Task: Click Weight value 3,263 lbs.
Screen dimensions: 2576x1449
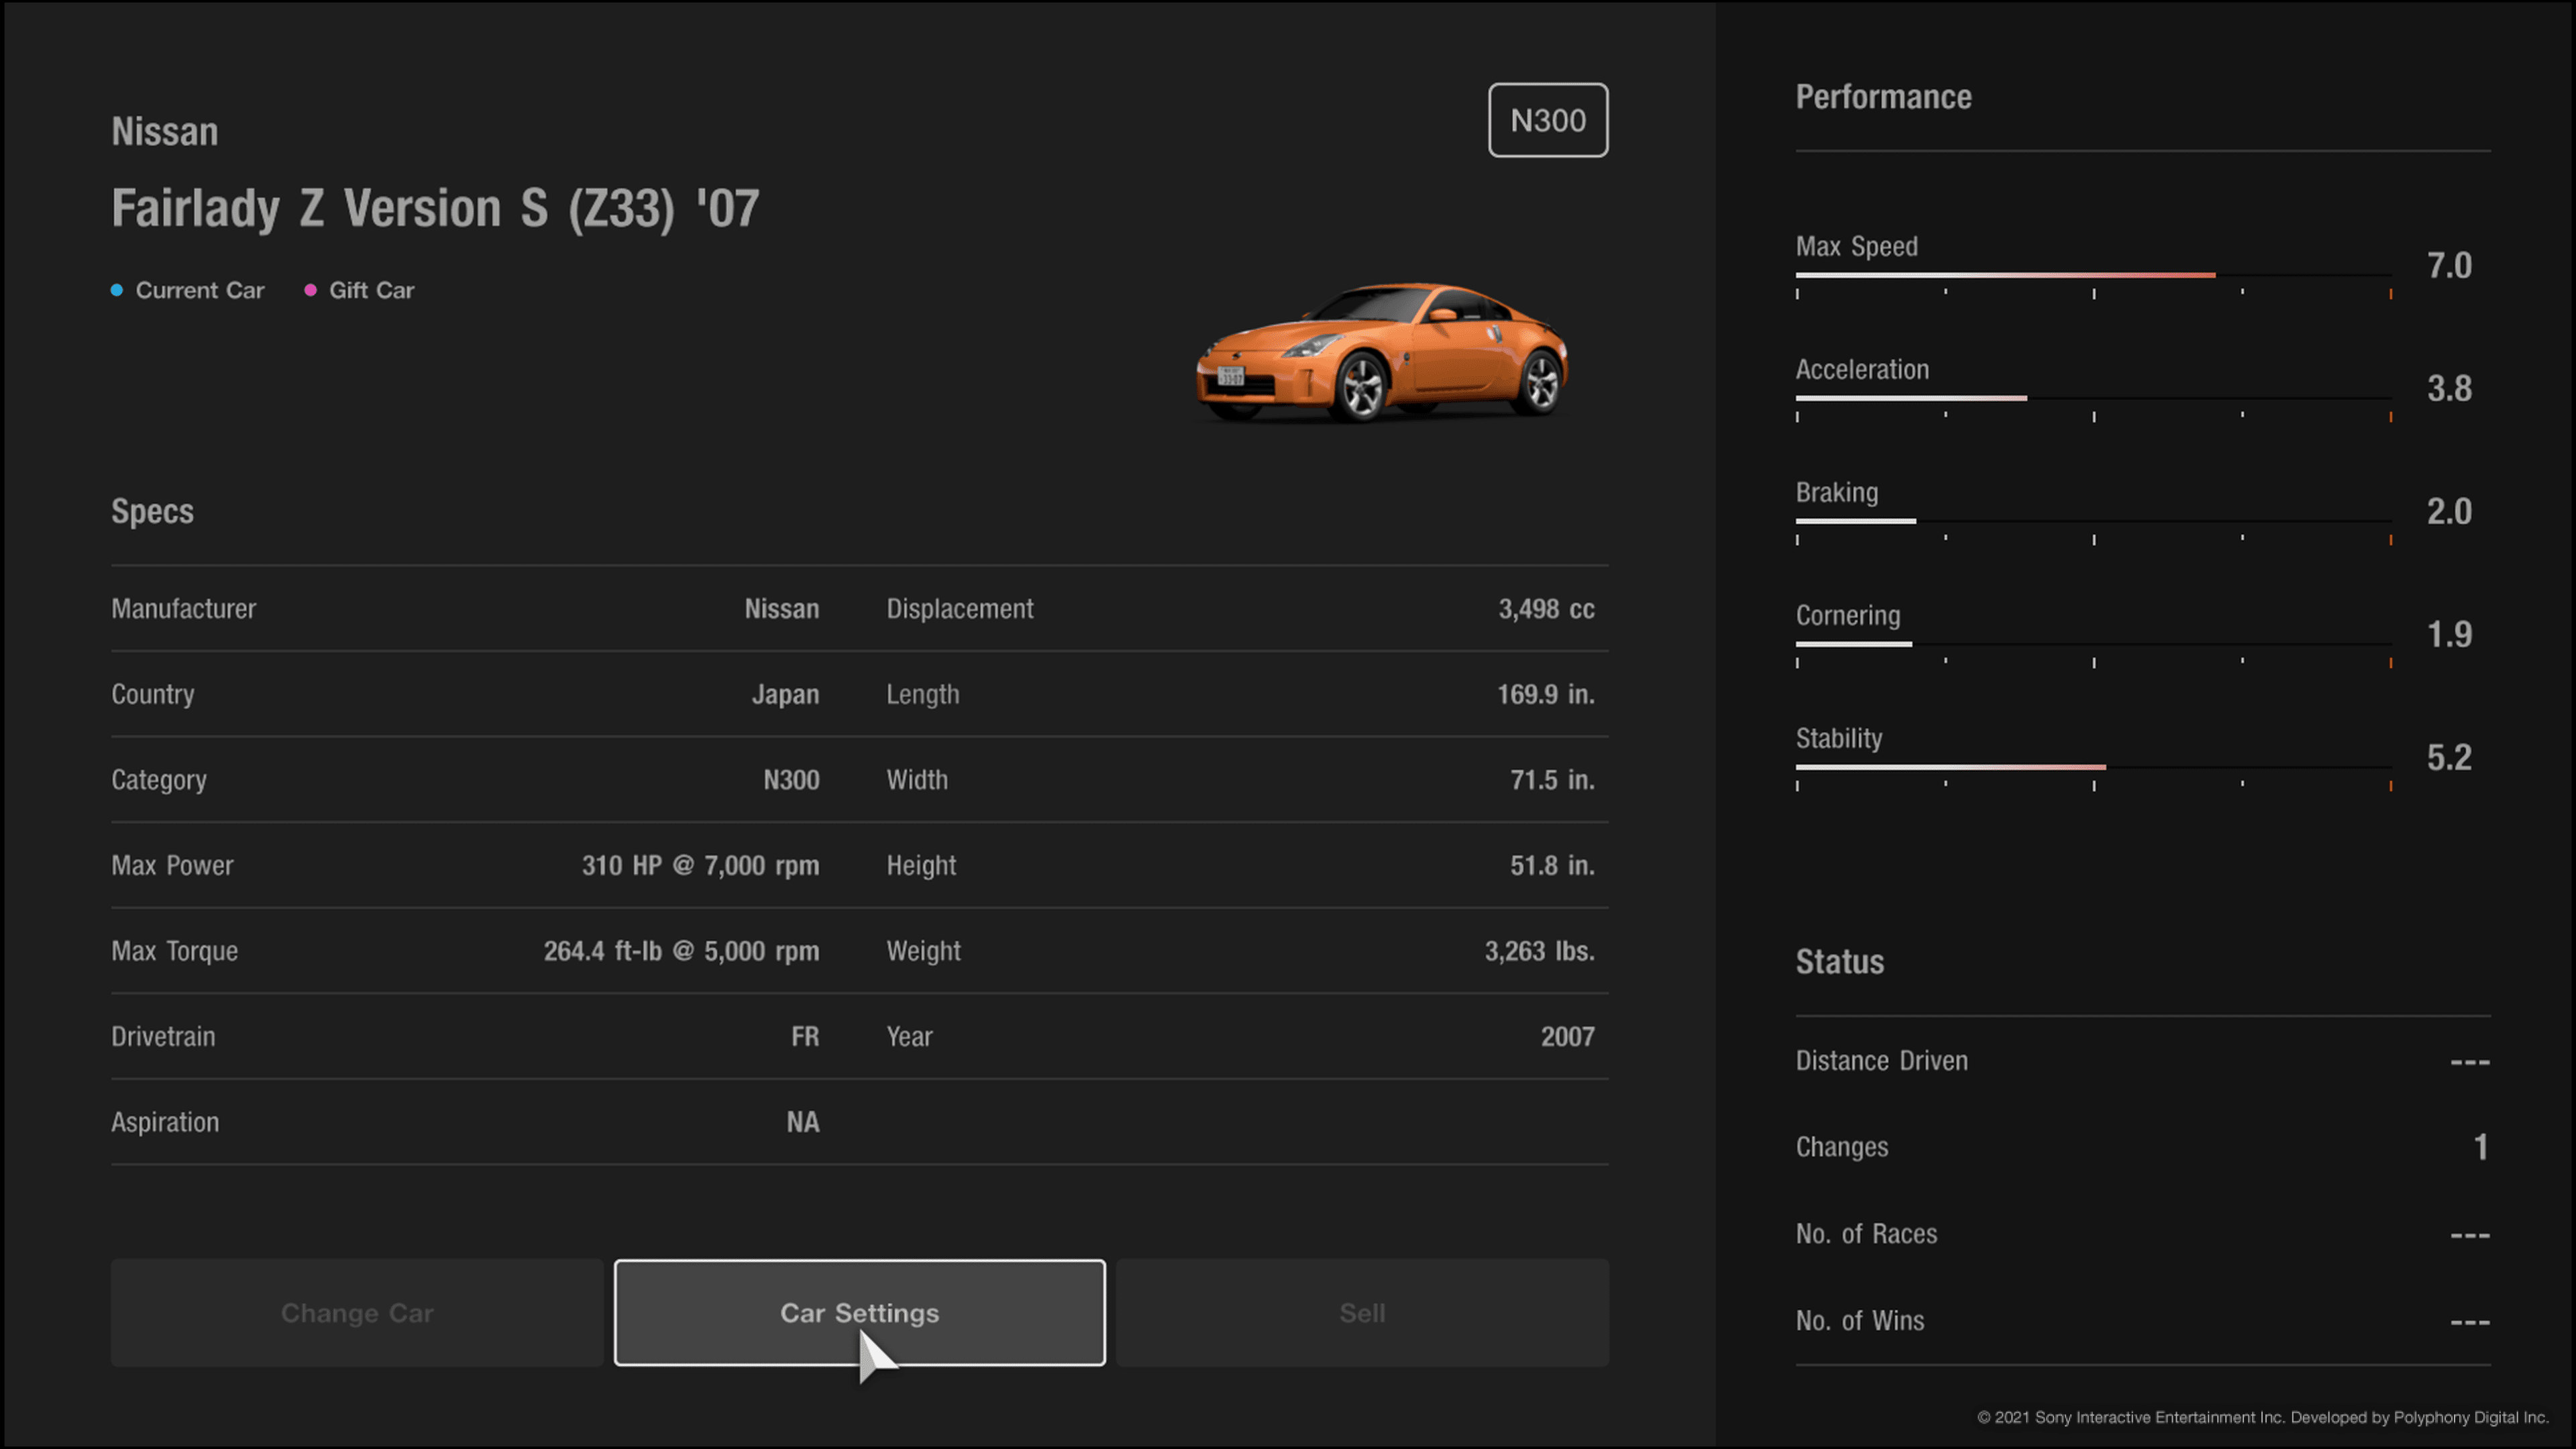Action: click(x=1539, y=951)
